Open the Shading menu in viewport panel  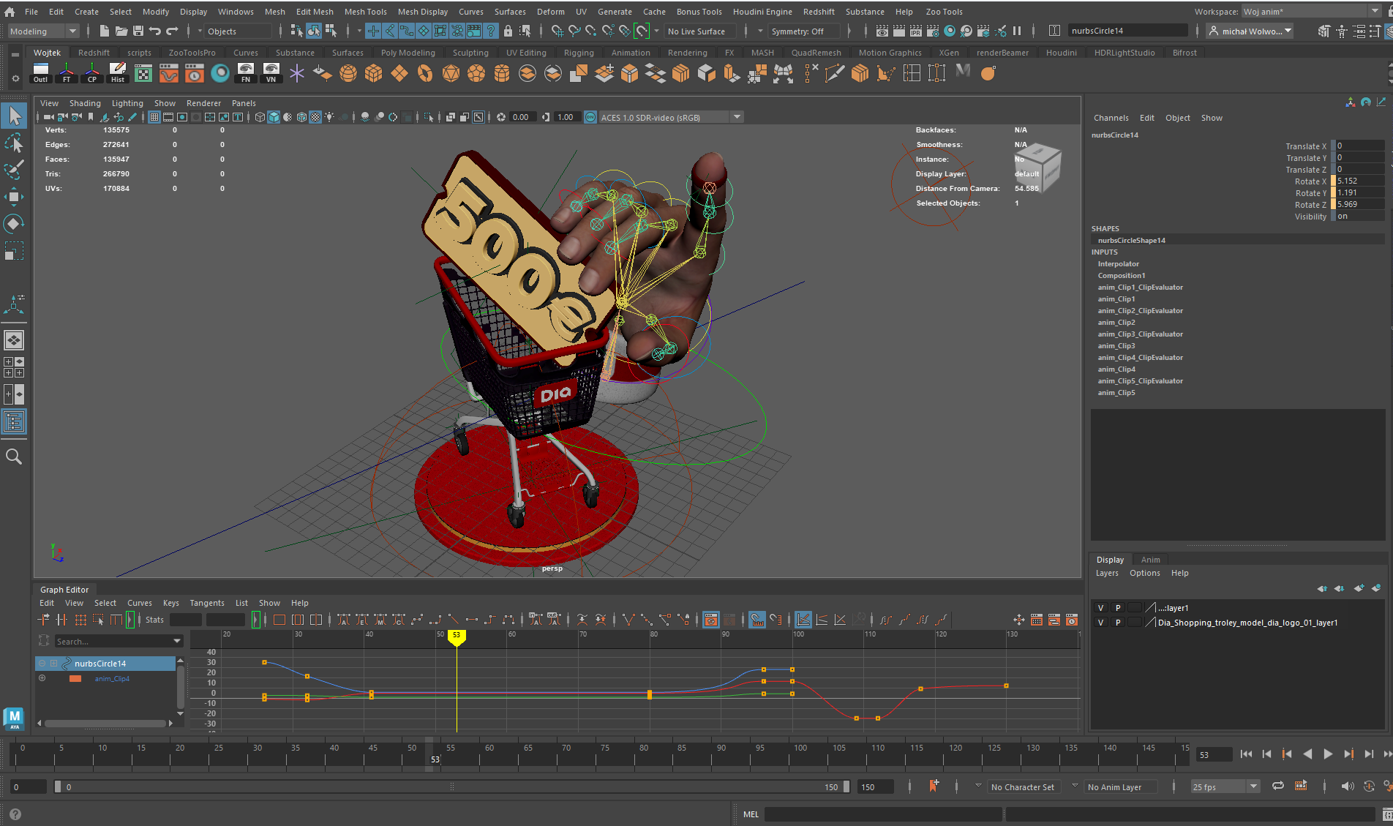pos(85,102)
